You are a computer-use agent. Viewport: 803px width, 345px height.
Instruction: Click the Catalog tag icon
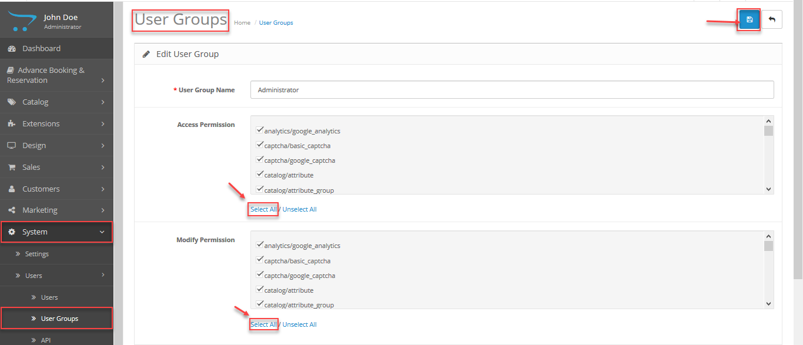11,102
